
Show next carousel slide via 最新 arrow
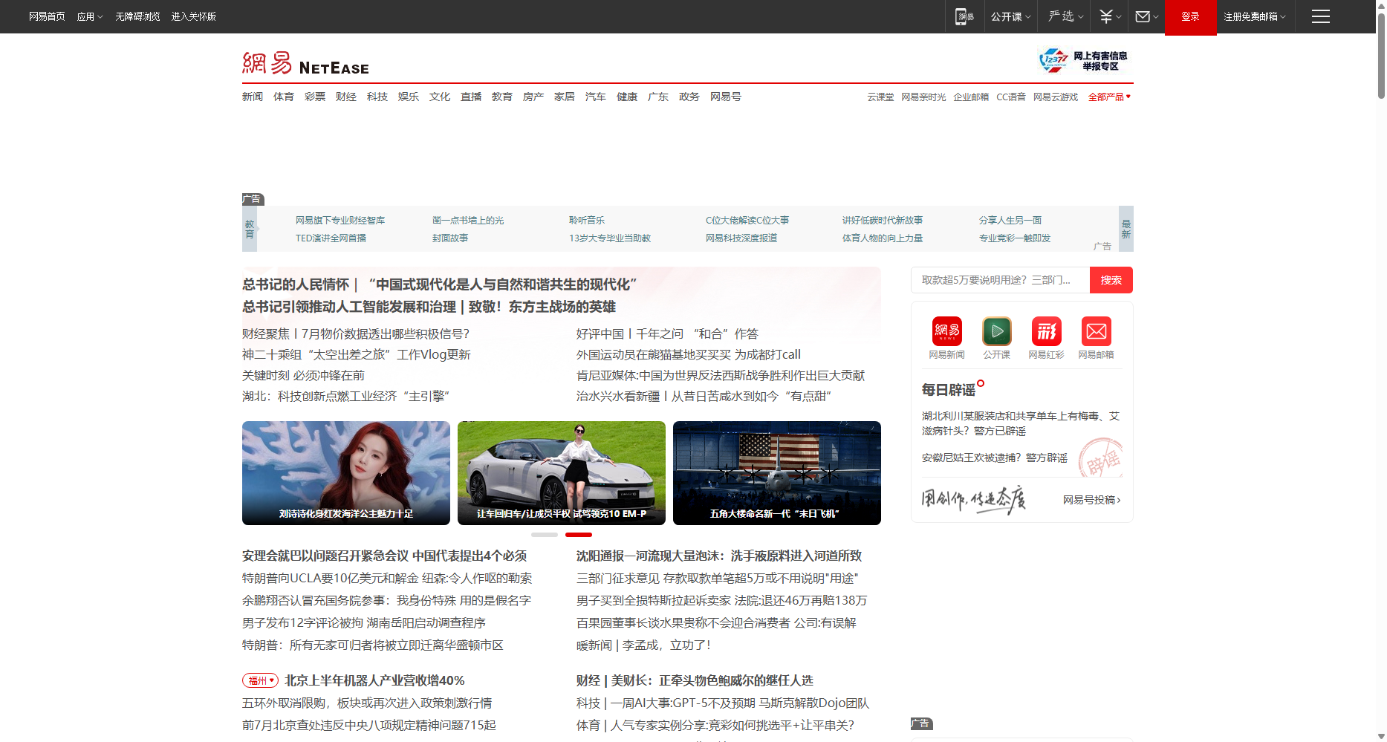1126,229
